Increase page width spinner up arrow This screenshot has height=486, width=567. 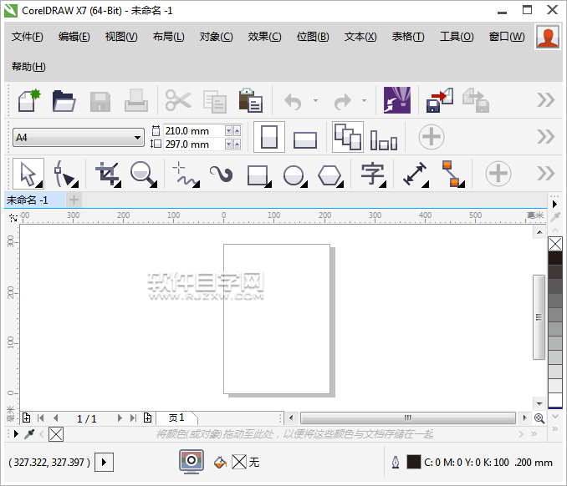pos(238,131)
